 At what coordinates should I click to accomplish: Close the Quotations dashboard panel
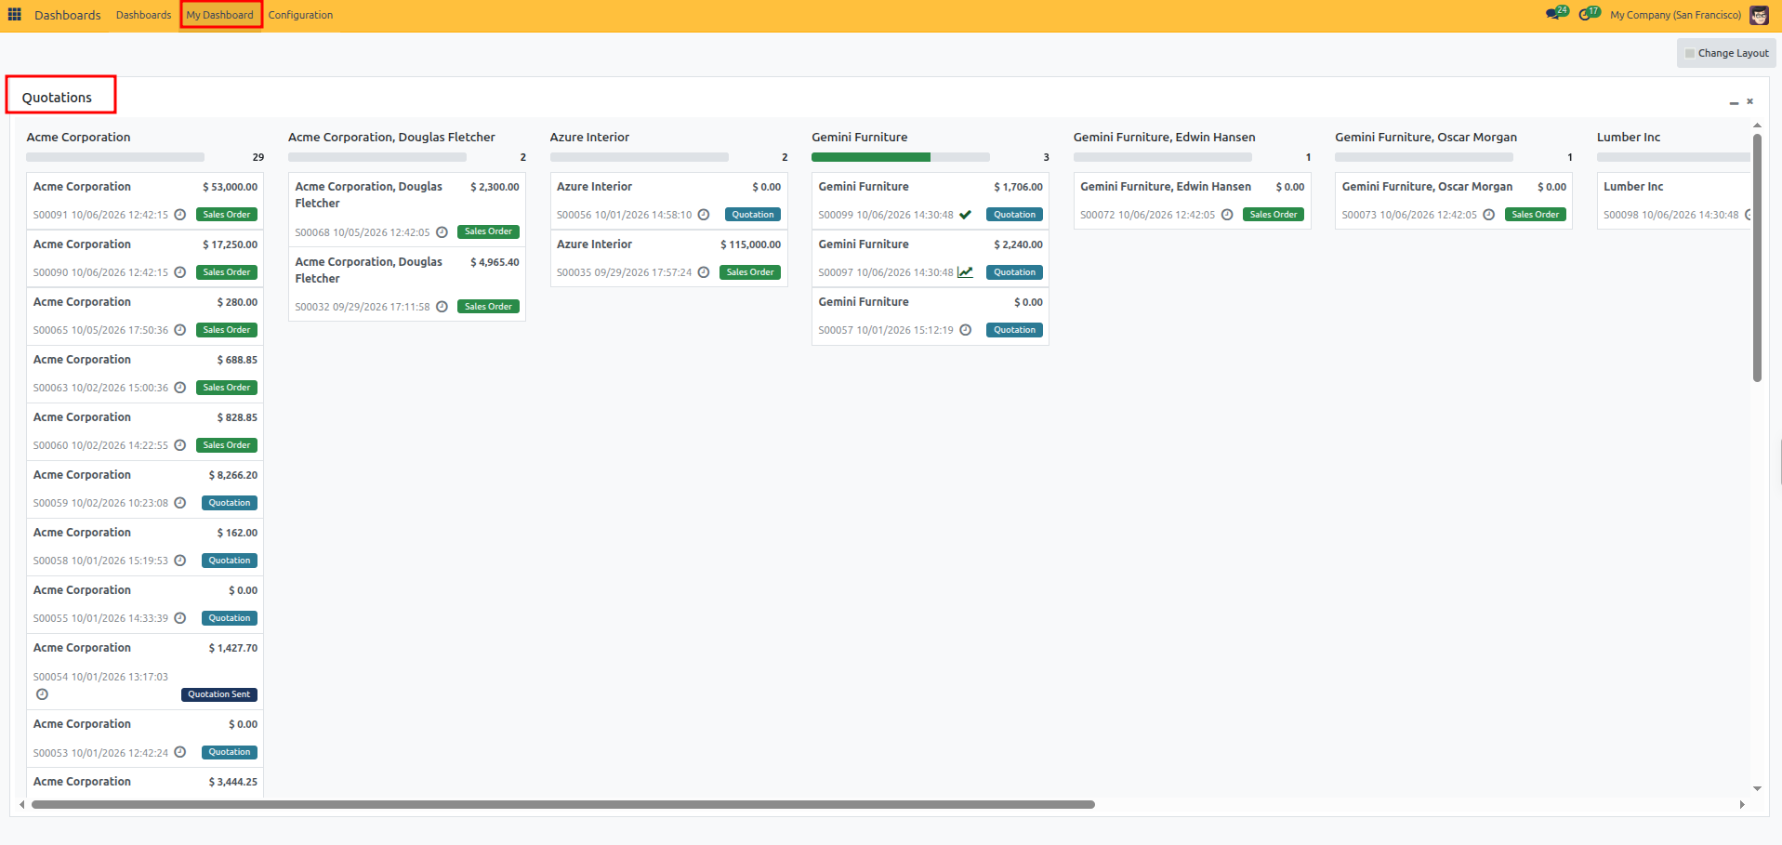(x=1749, y=101)
